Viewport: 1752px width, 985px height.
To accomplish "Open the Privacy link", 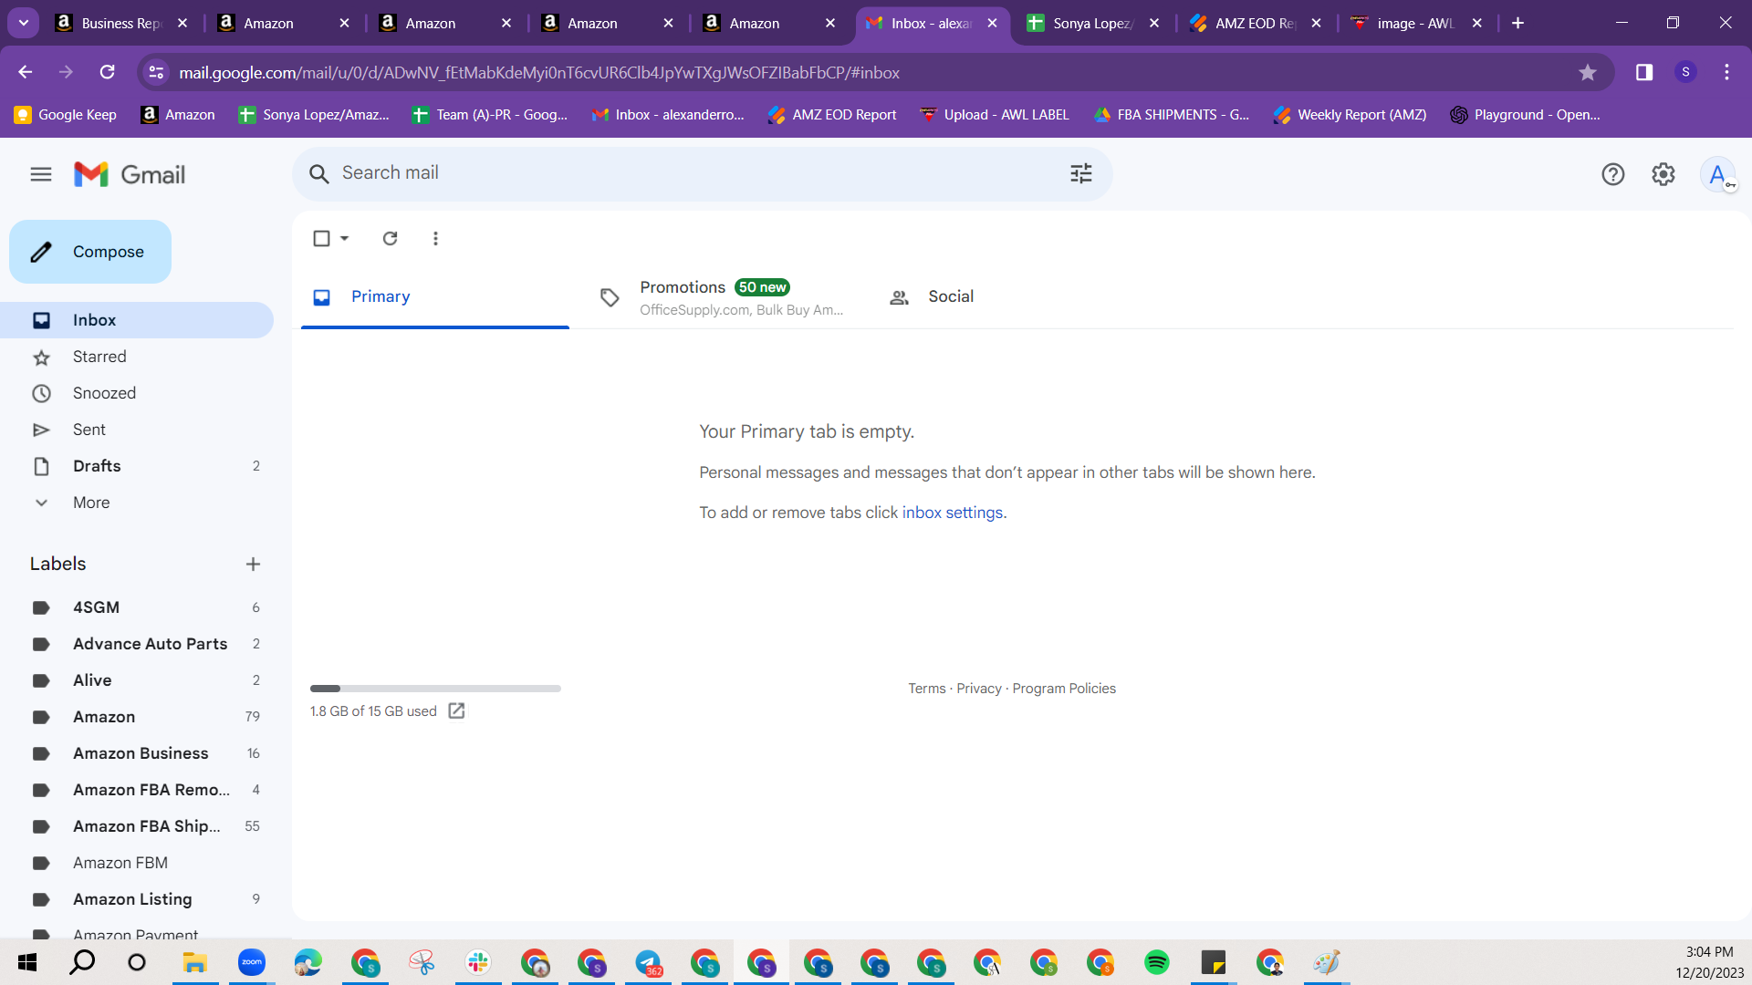I will point(978,689).
